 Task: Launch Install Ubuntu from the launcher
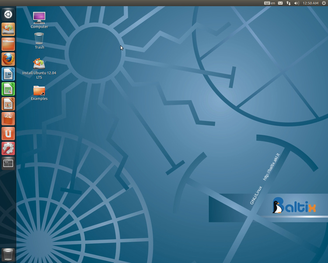coord(8,29)
